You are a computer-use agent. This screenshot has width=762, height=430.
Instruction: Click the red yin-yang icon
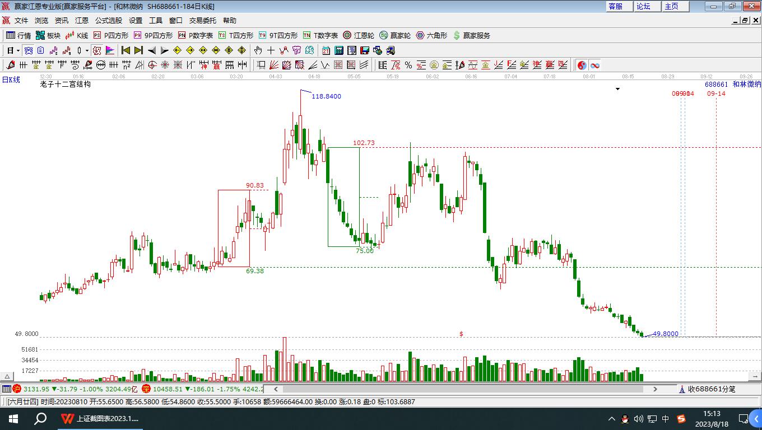coord(582,65)
